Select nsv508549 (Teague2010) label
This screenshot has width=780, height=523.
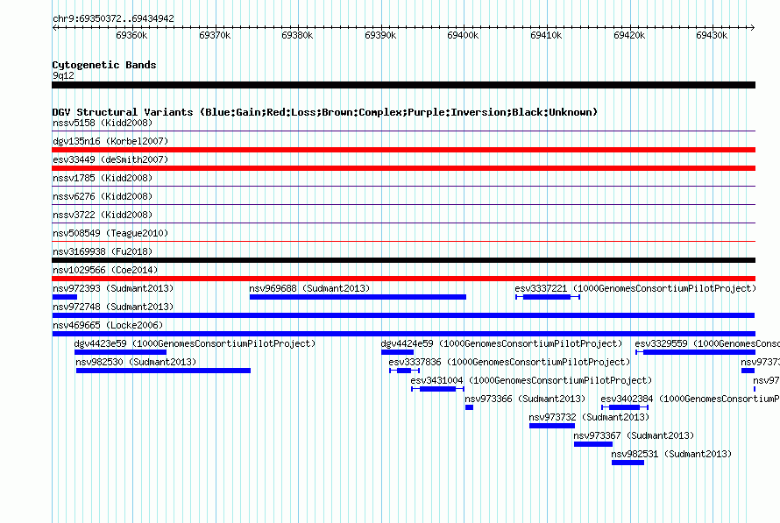[x=110, y=233]
